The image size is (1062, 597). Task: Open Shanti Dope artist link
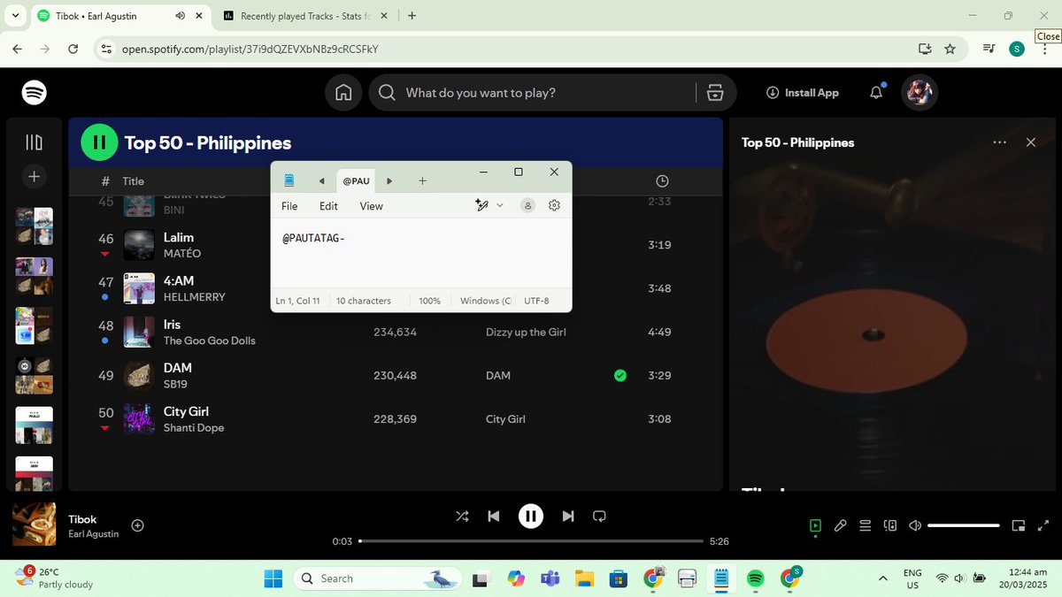194,428
